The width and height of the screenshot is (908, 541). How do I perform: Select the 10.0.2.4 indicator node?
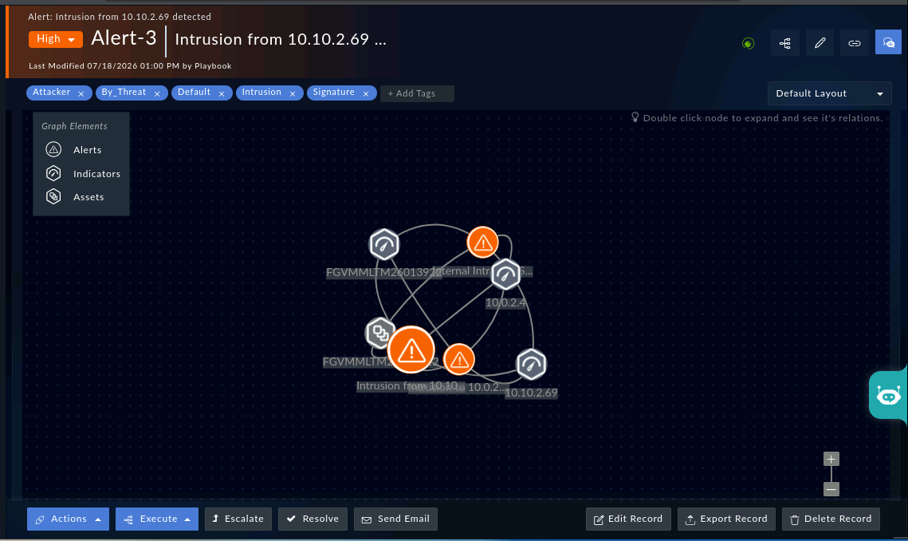pyautogui.click(x=505, y=274)
